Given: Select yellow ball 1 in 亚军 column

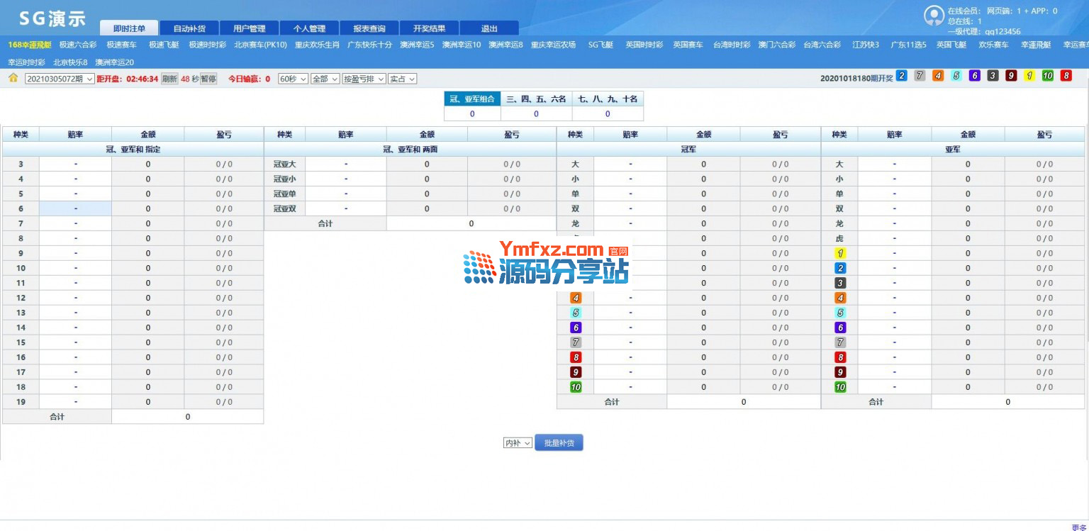Looking at the screenshot, I should pyautogui.click(x=839, y=253).
